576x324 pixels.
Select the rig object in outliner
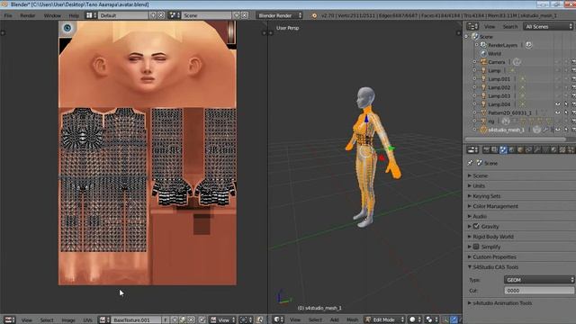point(491,121)
